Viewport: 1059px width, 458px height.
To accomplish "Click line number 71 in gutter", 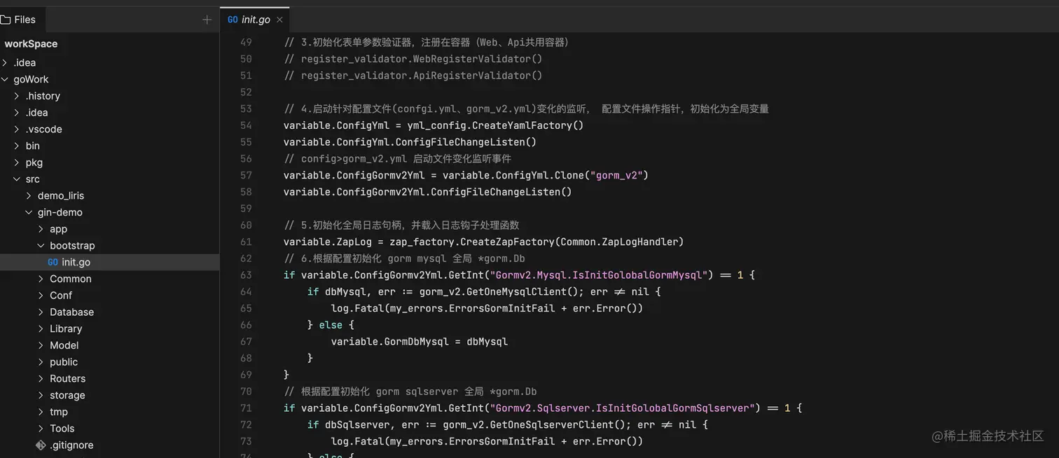I will click(246, 408).
